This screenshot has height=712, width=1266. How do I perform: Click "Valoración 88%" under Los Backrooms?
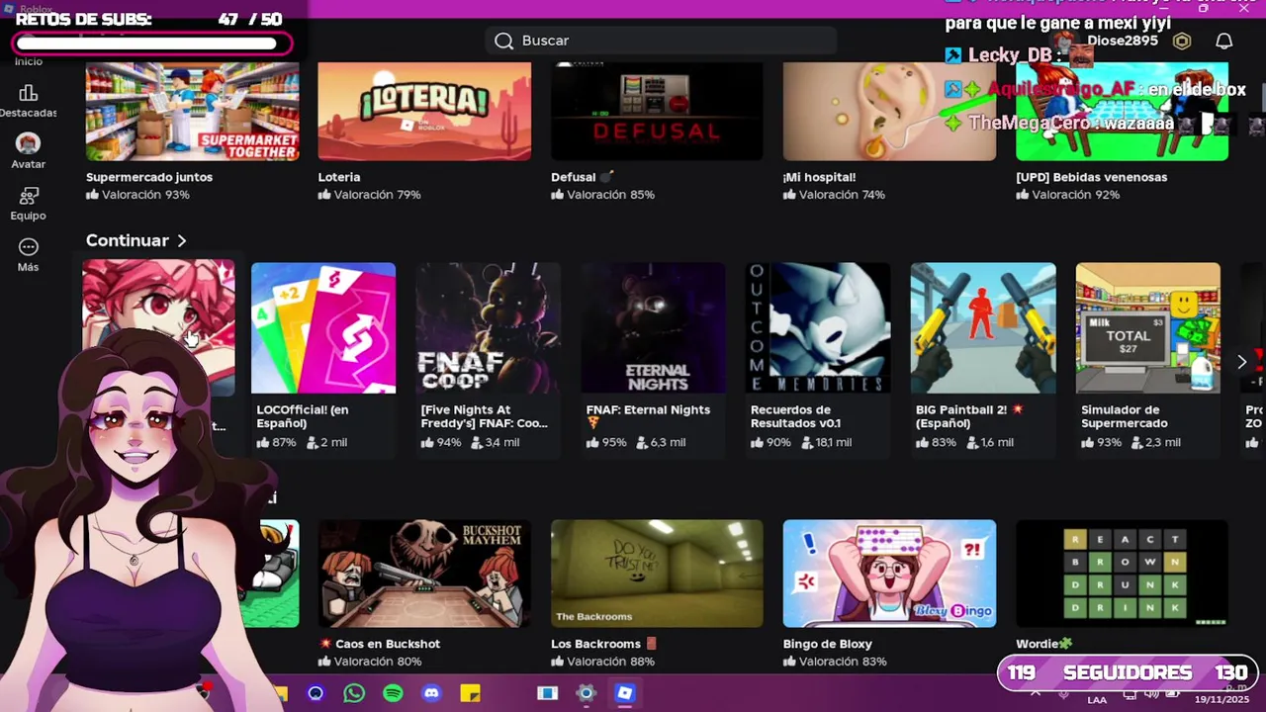[x=602, y=662]
